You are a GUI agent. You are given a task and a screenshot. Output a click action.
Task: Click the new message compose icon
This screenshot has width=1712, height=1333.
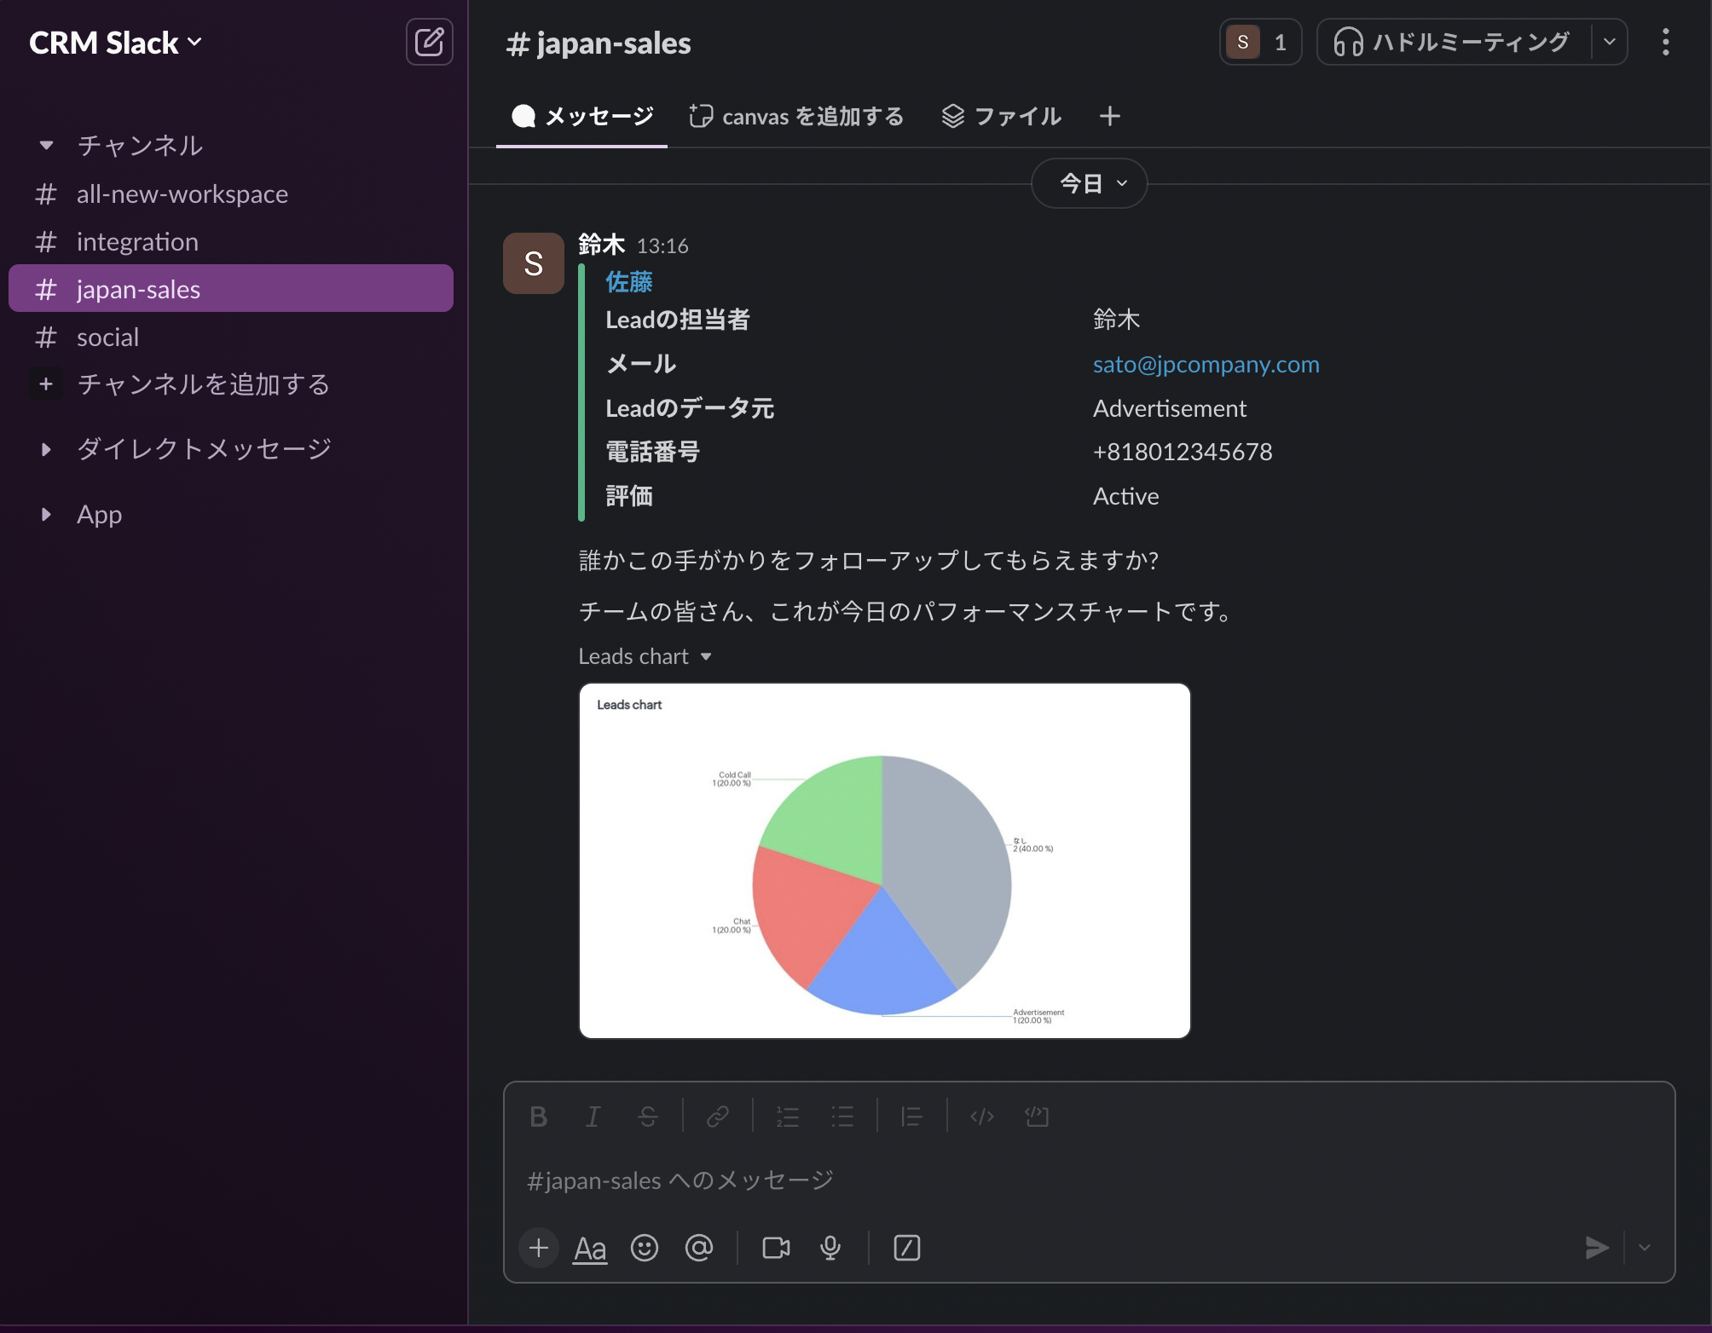coord(429,42)
